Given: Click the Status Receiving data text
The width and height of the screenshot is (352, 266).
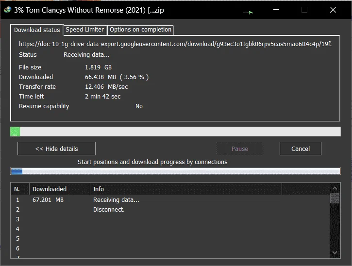Looking at the screenshot, I should coord(86,55).
